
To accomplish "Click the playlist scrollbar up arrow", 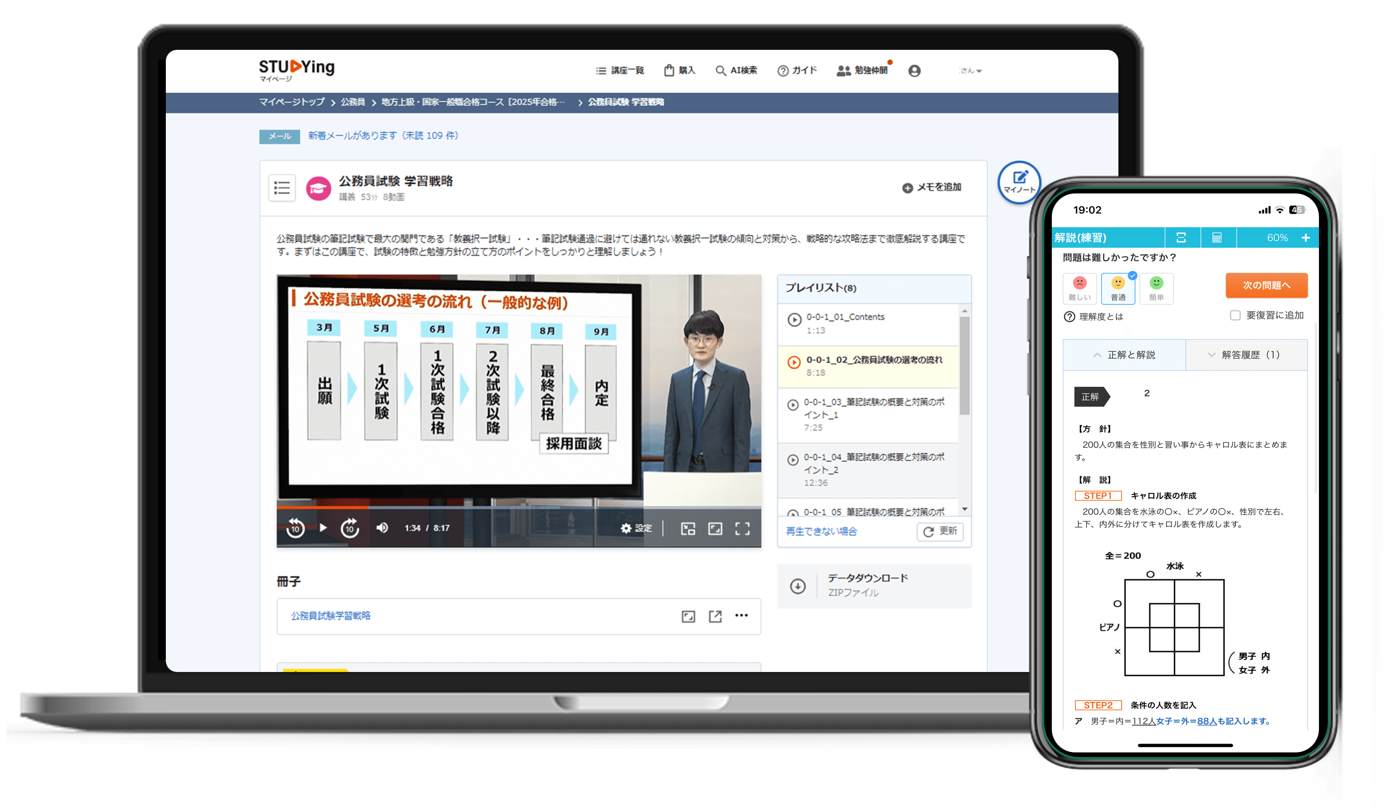I will click(x=965, y=311).
